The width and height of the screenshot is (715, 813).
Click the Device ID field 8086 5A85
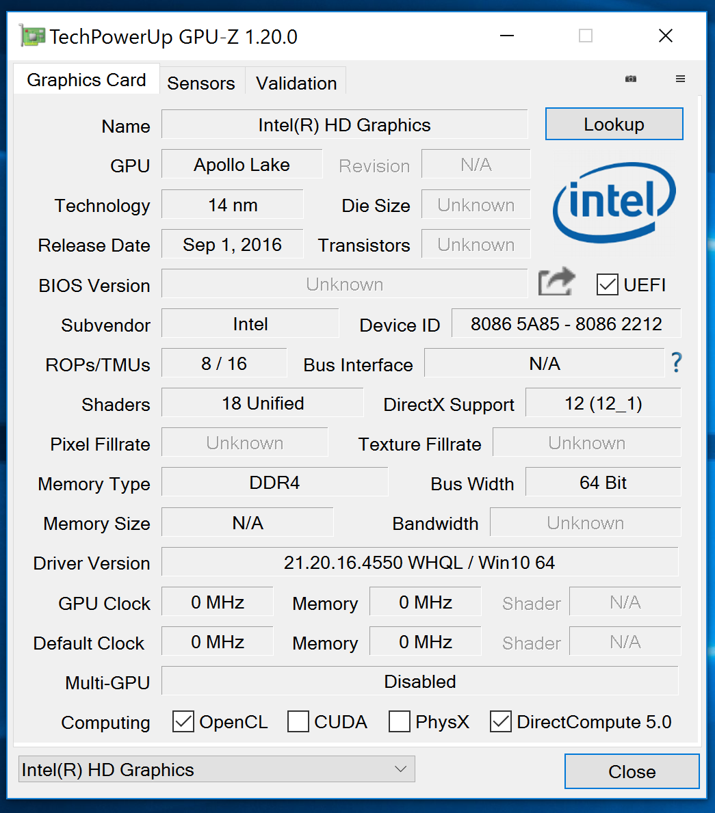tap(566, 323)
